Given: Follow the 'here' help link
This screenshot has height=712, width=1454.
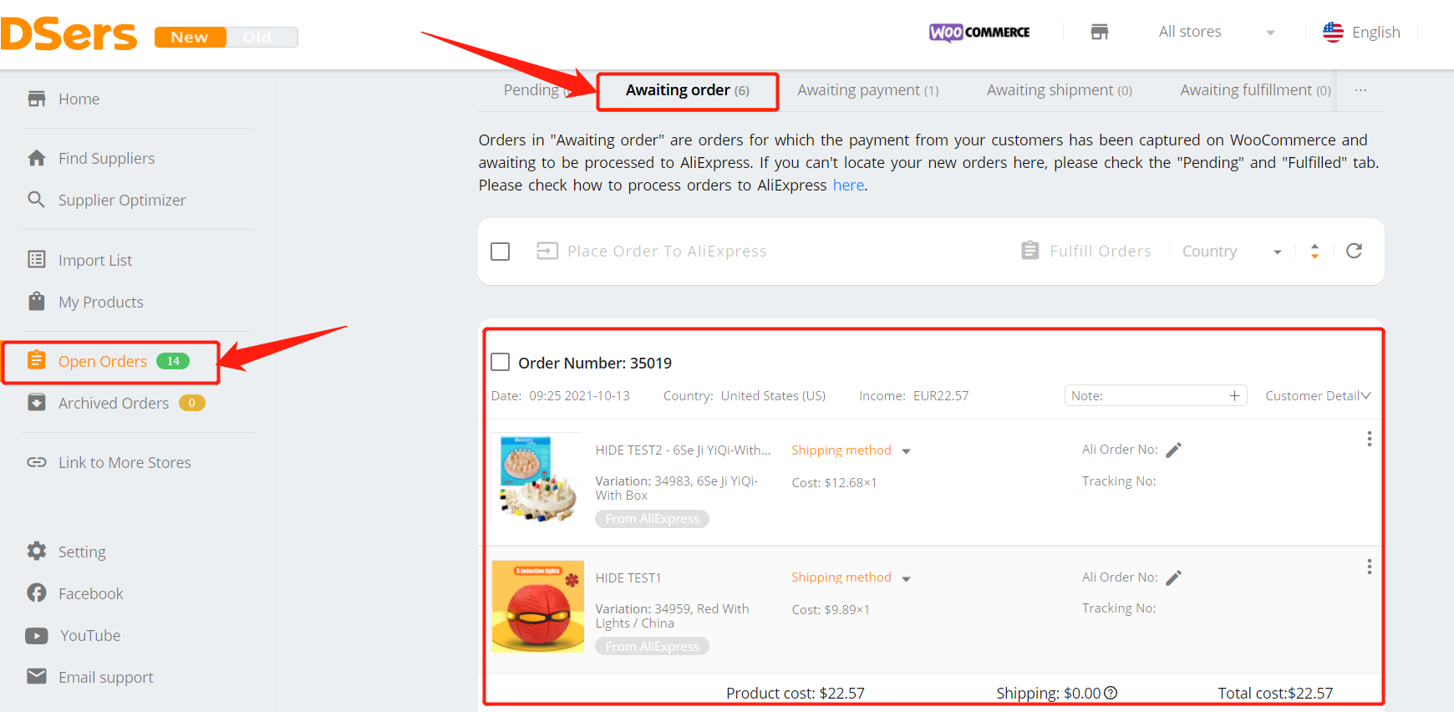Looking at the screenshot, I should [848, 186].
